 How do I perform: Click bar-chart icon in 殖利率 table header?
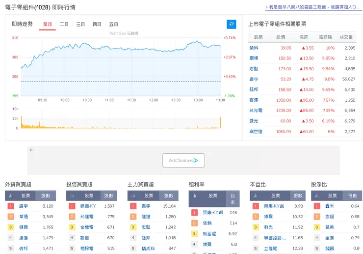point(195,196)
